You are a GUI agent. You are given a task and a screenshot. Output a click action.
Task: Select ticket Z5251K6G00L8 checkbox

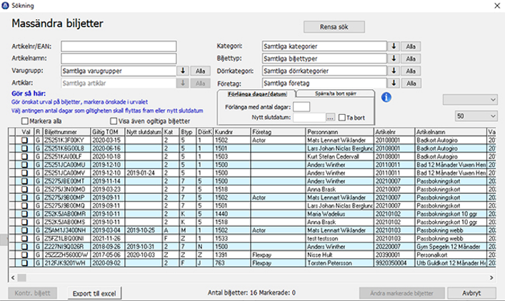24,148
